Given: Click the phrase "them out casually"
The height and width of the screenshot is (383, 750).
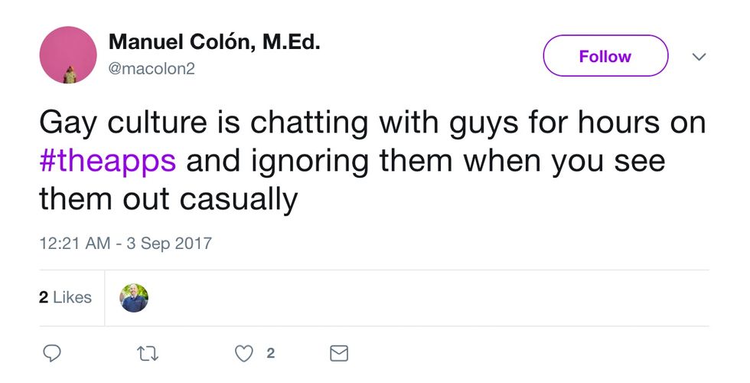Looking at the screenshot, I should tap(168, 200).
